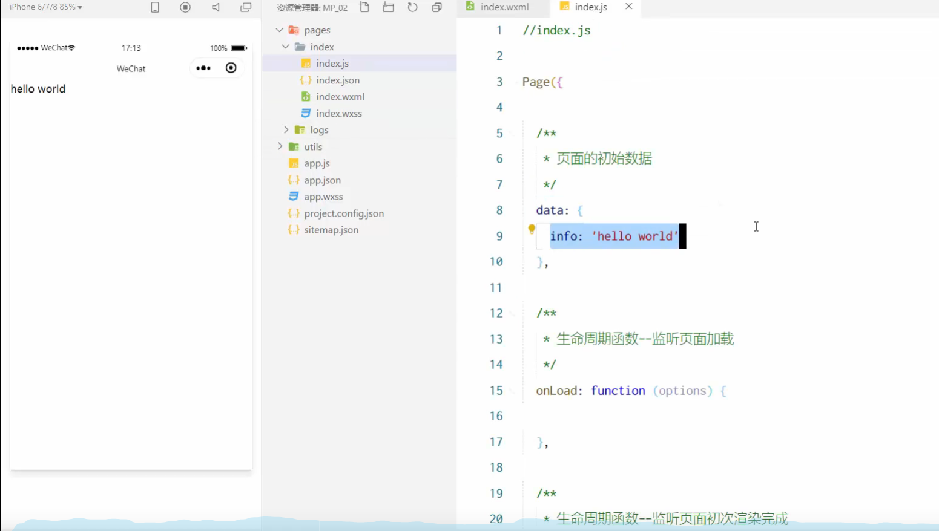Viewport: 939px width, 531px height.
Task: Click the '生命周期函数--监听页面加载' comment line
Action: pos(645,339)
